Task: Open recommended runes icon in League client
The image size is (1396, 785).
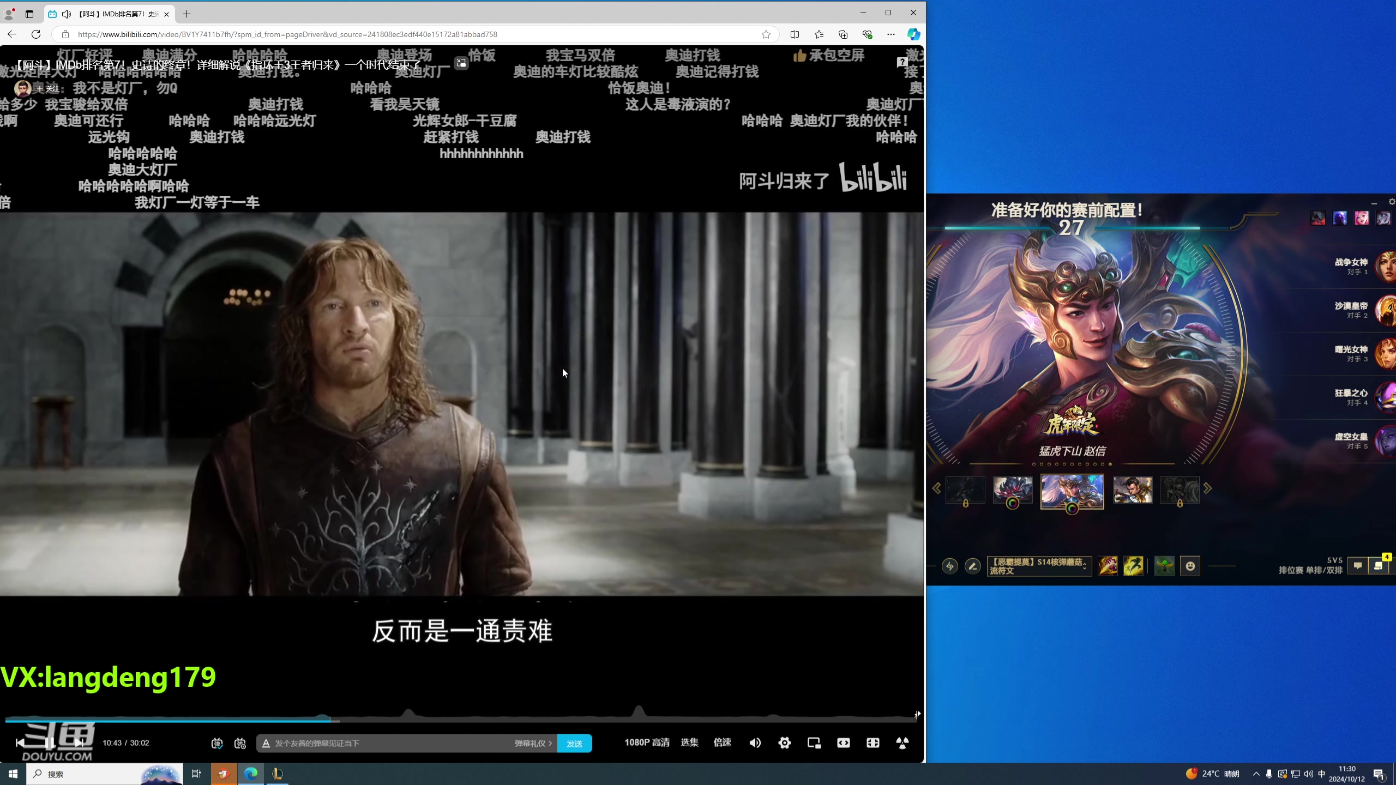Action: 950,566
